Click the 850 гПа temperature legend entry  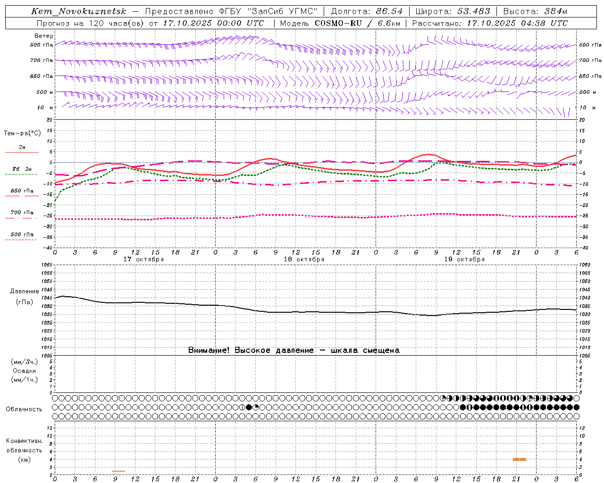coord(22,191)
